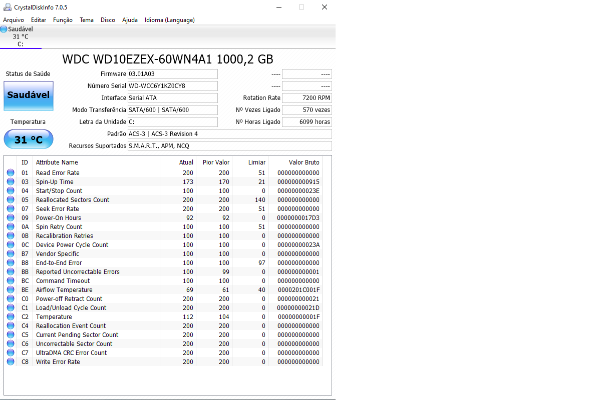Image resolution: width=591 pixels, height=400 pixels.
Task: Click the Rotation Rate value 7200 RPM
Action: [307, 98]
